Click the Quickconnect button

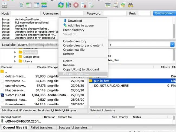(x=165, y=13)
